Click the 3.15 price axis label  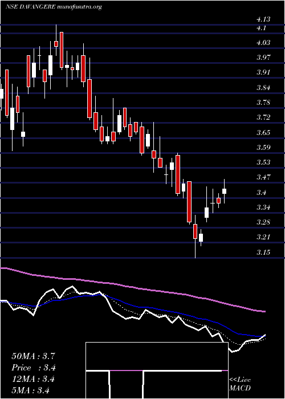click(263, 252)
